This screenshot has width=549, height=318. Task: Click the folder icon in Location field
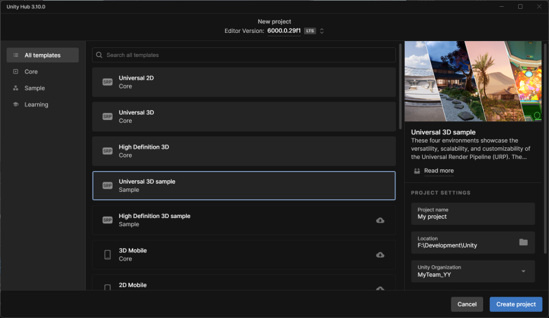(x=523, y=242)
